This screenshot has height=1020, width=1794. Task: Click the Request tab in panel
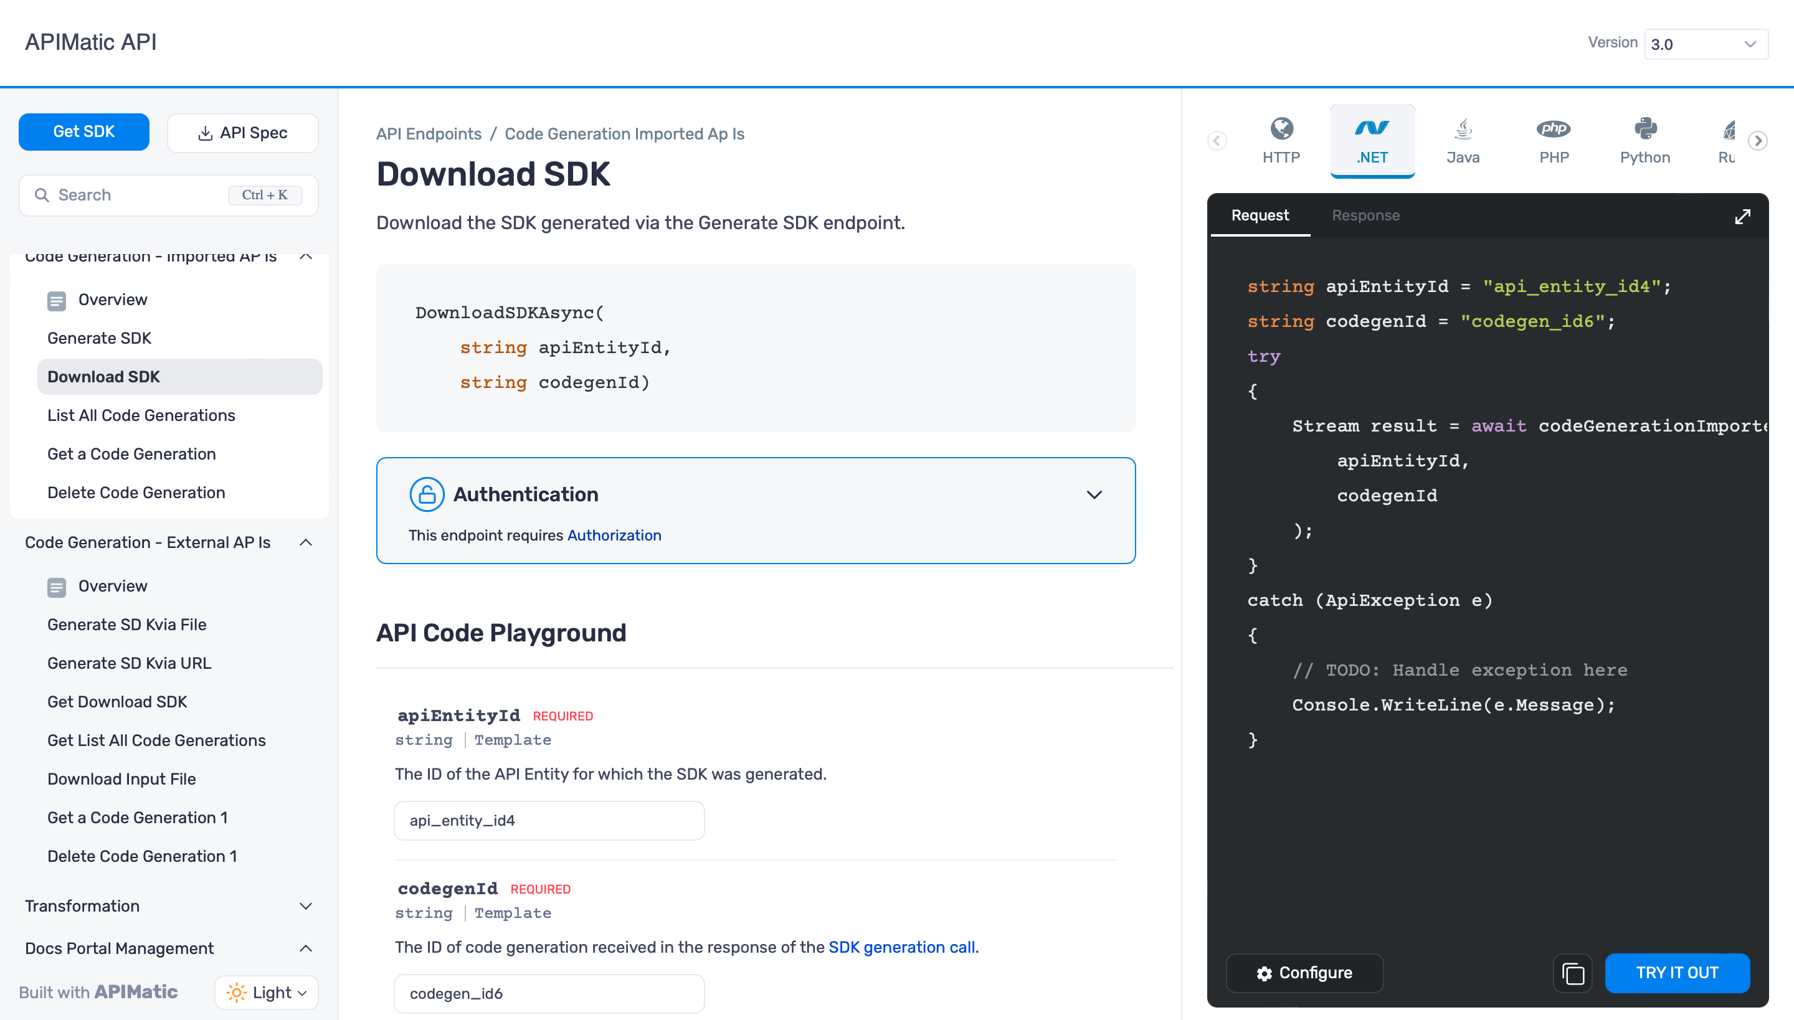coord(1258,215)
